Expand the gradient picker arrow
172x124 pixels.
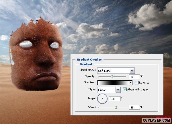[x=131, y=83]
